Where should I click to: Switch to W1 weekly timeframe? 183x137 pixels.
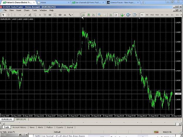click(x=177, y=15)
